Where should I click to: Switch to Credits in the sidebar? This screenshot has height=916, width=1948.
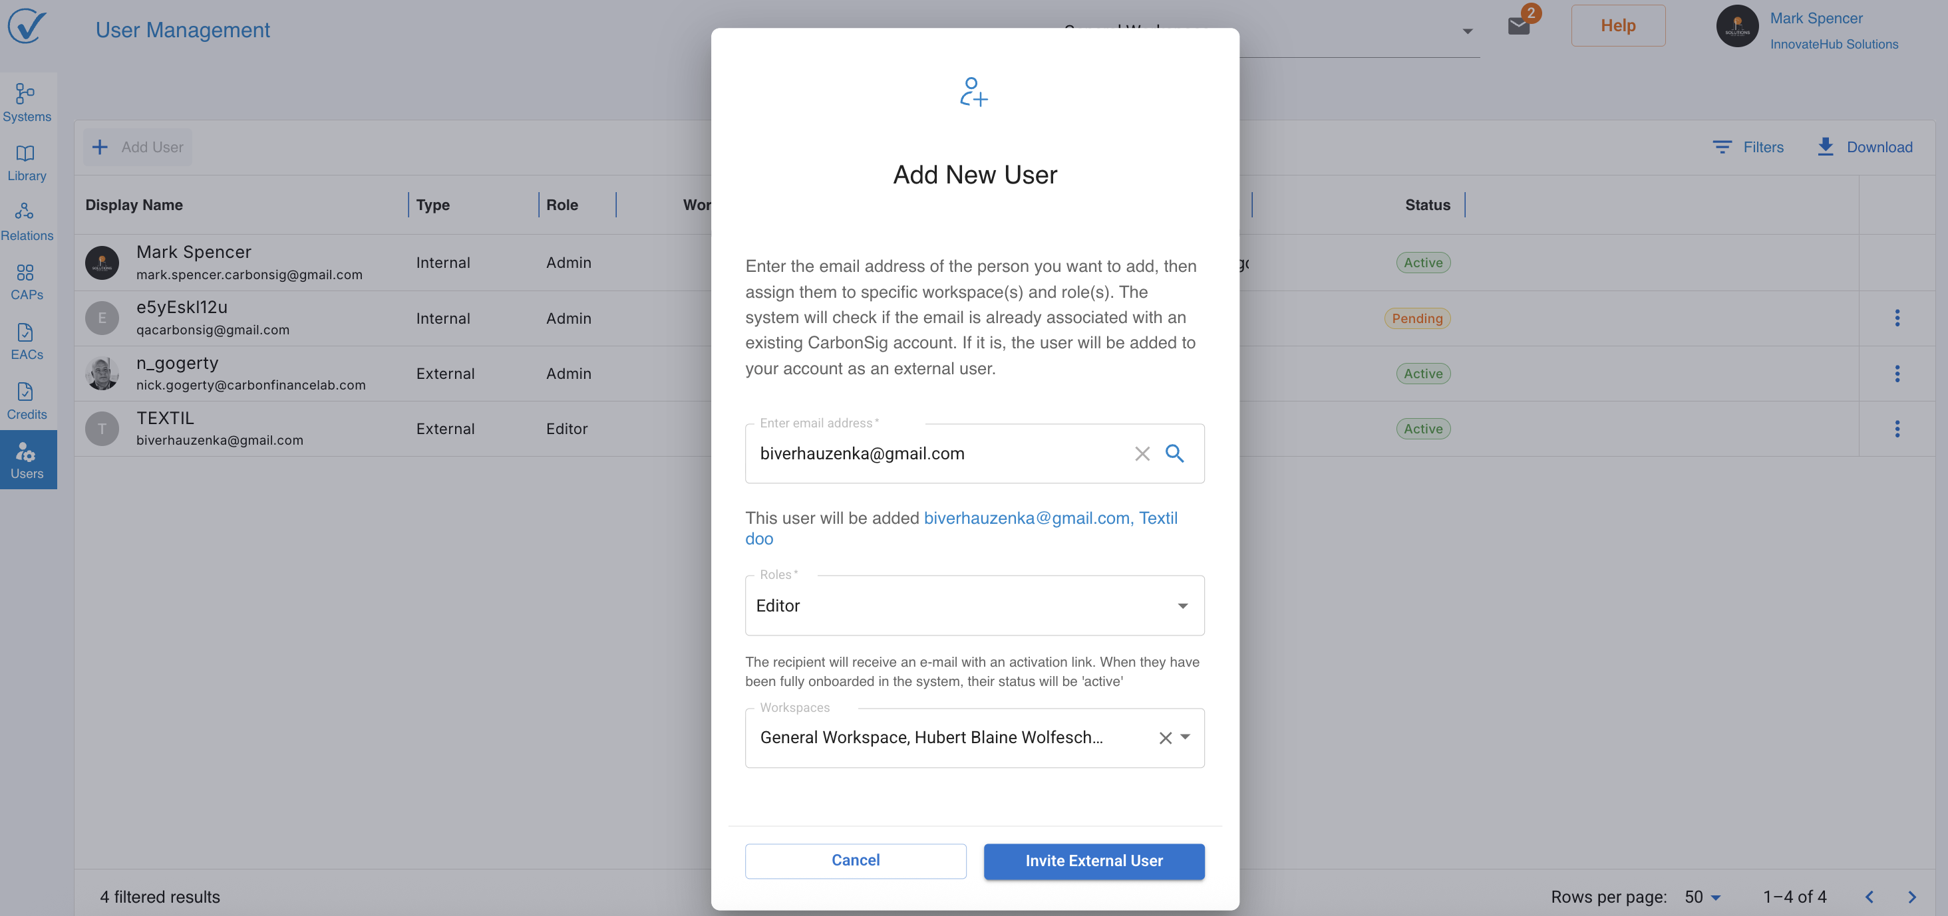[x=27, y=400]
